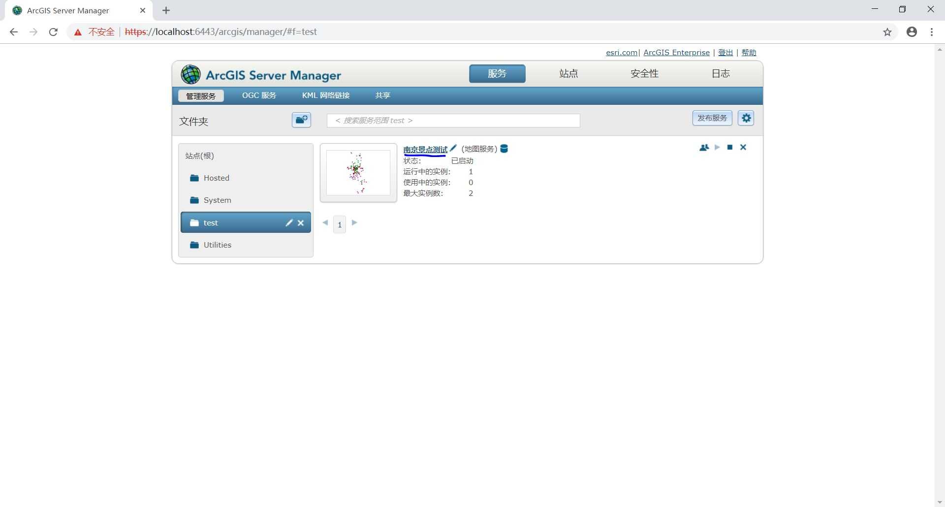Switch to the 日志 tab

[x=721, y=74]
